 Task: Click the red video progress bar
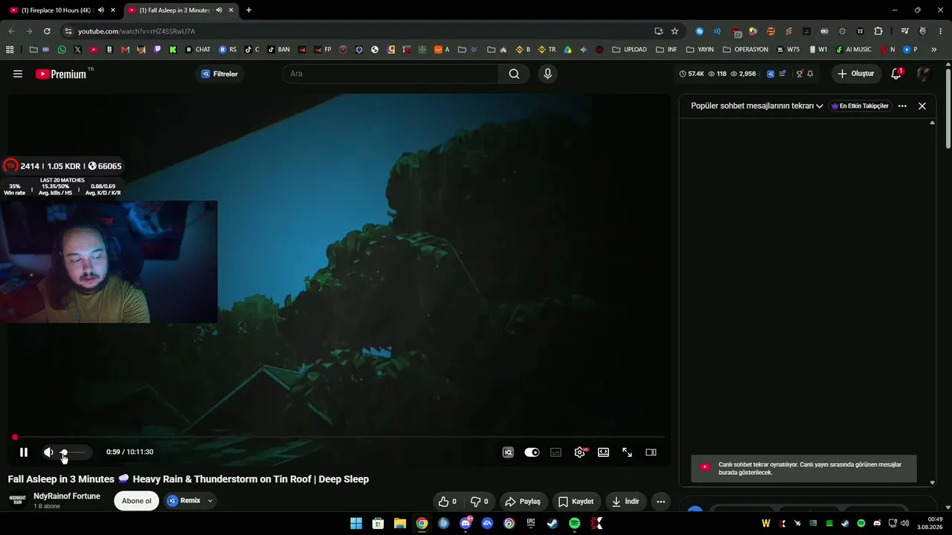(x=338, y=437)
